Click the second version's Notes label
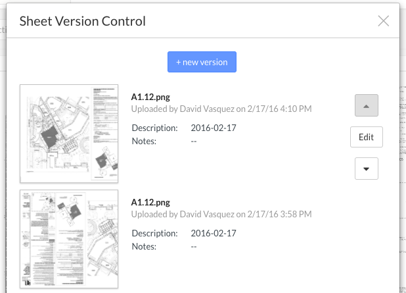The image size is (406, 293). tap(144, 246)
